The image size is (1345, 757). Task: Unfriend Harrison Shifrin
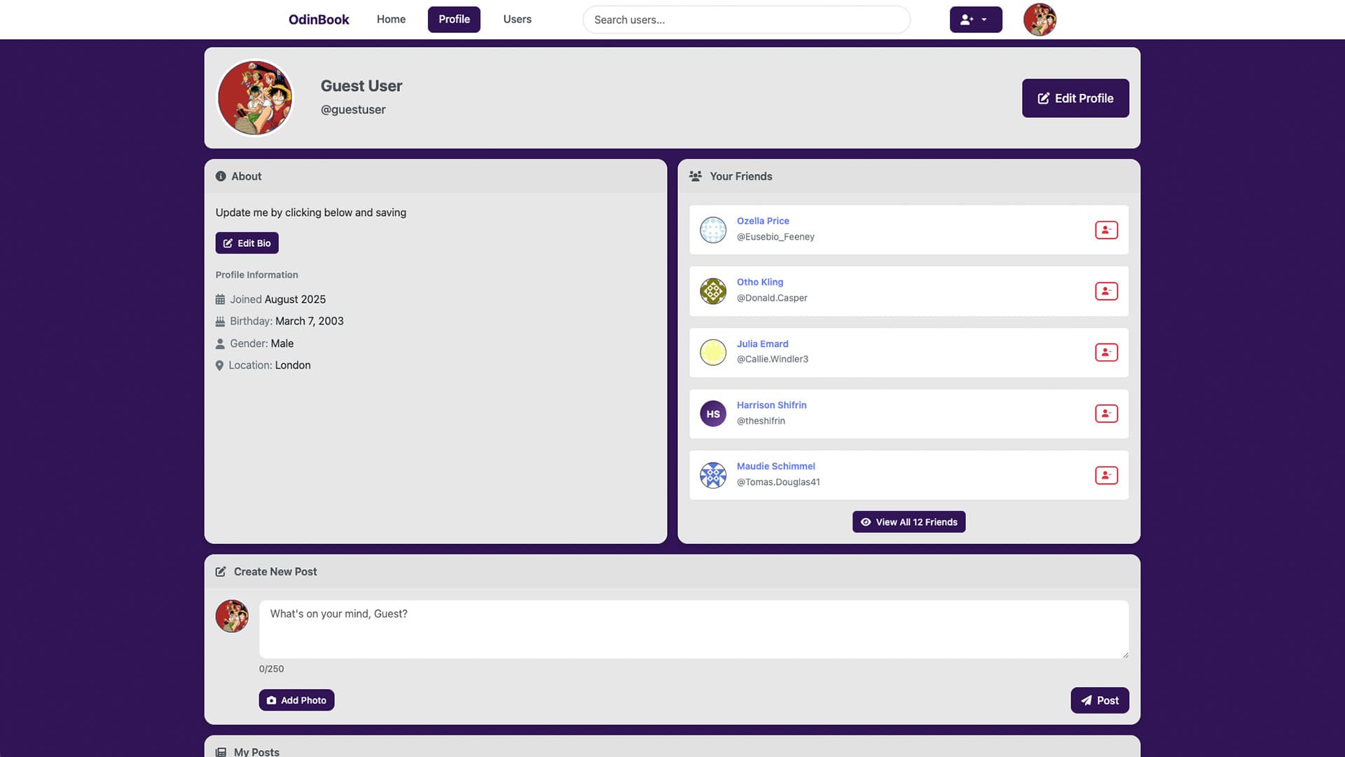pos(1105,413)
